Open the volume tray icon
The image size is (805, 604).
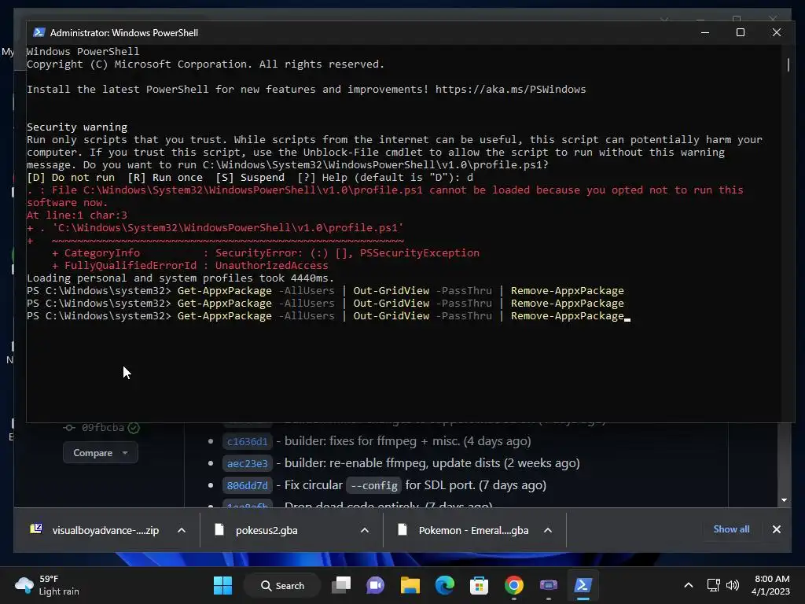pyautogui.click(x=733, y=585)
